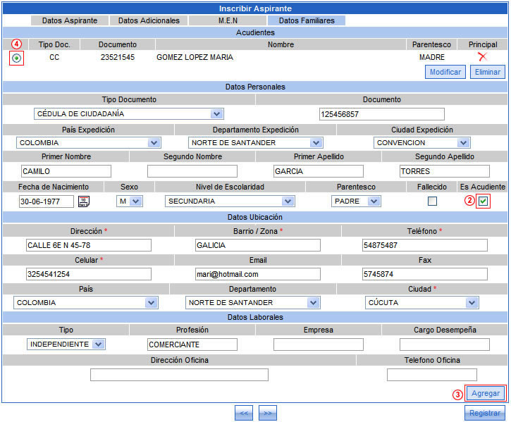Go to previous page with << button
511x422 pixels.
tap(244, 413)
